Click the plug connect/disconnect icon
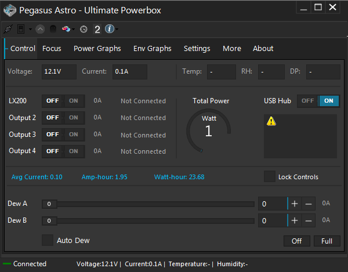The height and width of the screenshot is (272, 348). pyautogui.click(x=8, y=29)
